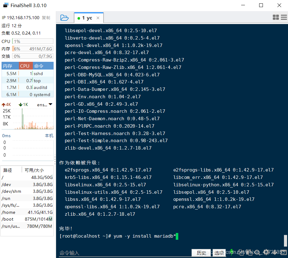The height and width of the screenshot is (258, 288).
Task: Click the terminal scrollbar on the right
Action: coord(285,241)
